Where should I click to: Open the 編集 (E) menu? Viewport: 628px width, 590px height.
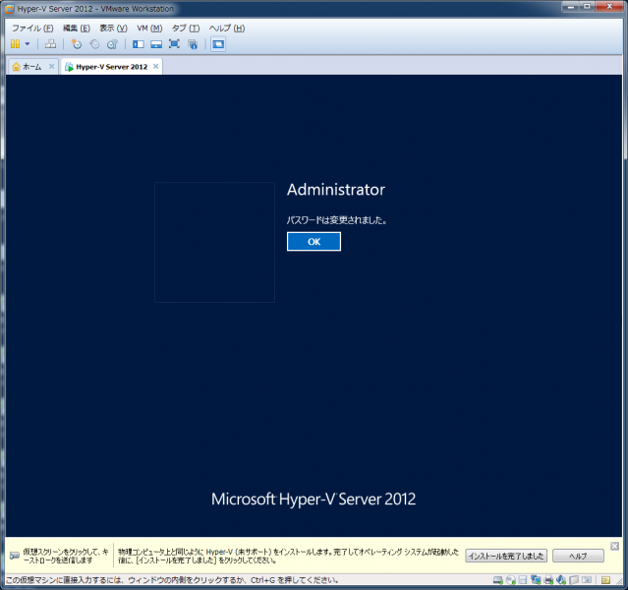coord(76,29)
